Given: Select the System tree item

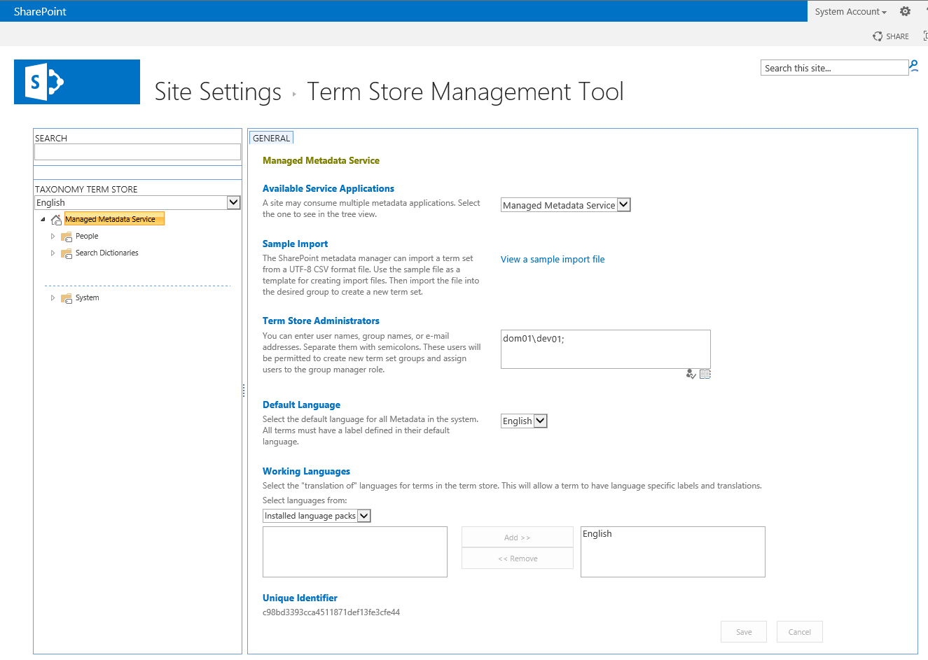Looking at the screenshot, I should click(88, 298).
